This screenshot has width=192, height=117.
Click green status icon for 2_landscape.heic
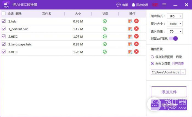[x=105, y=44]
